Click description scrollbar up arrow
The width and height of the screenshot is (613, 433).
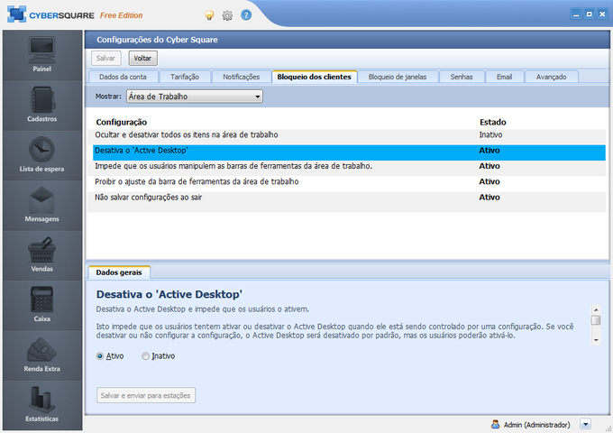(596, 309)
